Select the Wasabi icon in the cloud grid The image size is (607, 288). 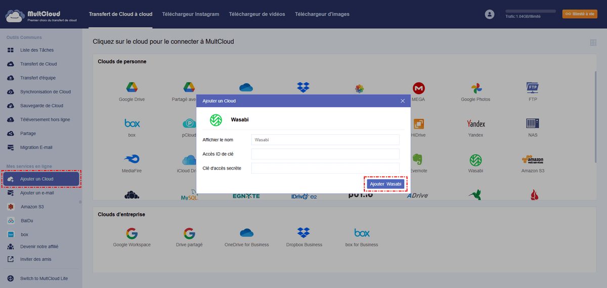point(475,160)
